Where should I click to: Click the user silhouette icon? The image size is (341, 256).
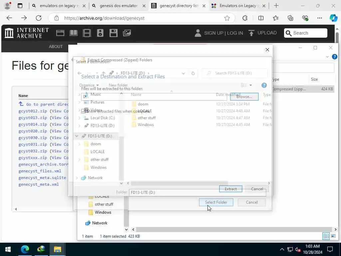pos(198,33)
